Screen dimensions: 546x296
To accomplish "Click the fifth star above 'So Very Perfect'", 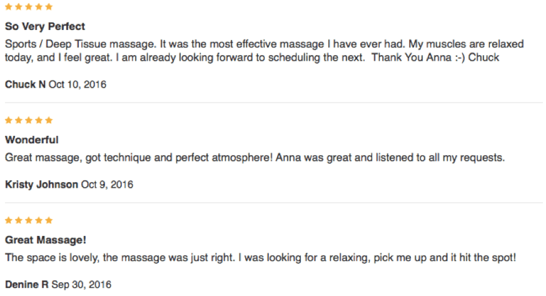I will click(x=49, y=8).
